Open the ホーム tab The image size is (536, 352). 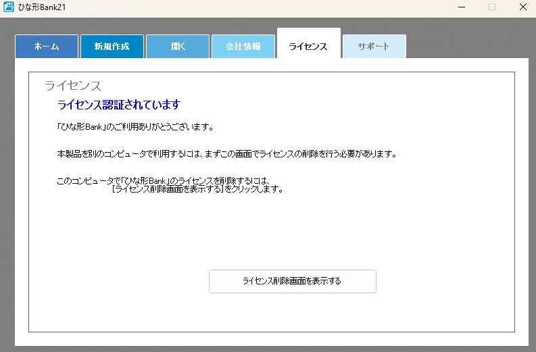pos(47,47)
